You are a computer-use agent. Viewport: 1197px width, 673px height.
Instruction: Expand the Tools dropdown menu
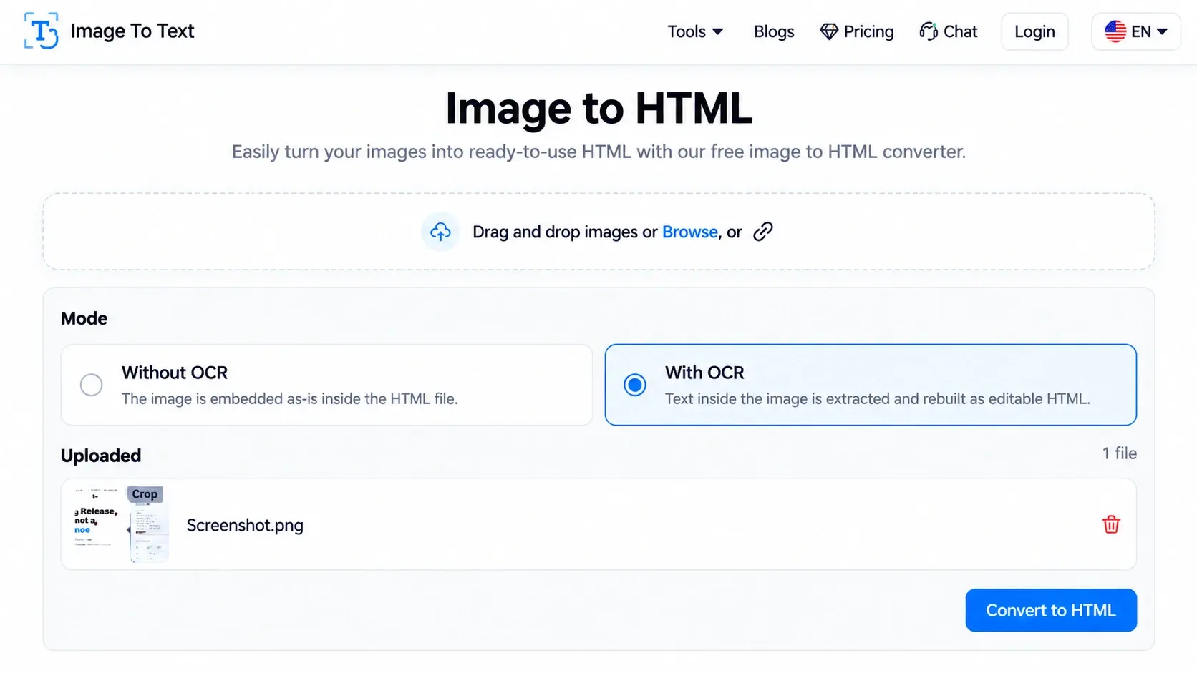[x=695, y=31]
